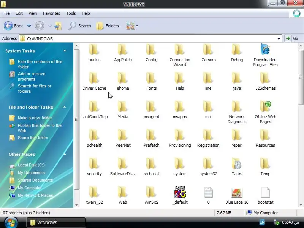Click inside the Address field C:\WINDOWS
The width and height of the screenshot is (304, 228).
(150, 39)
